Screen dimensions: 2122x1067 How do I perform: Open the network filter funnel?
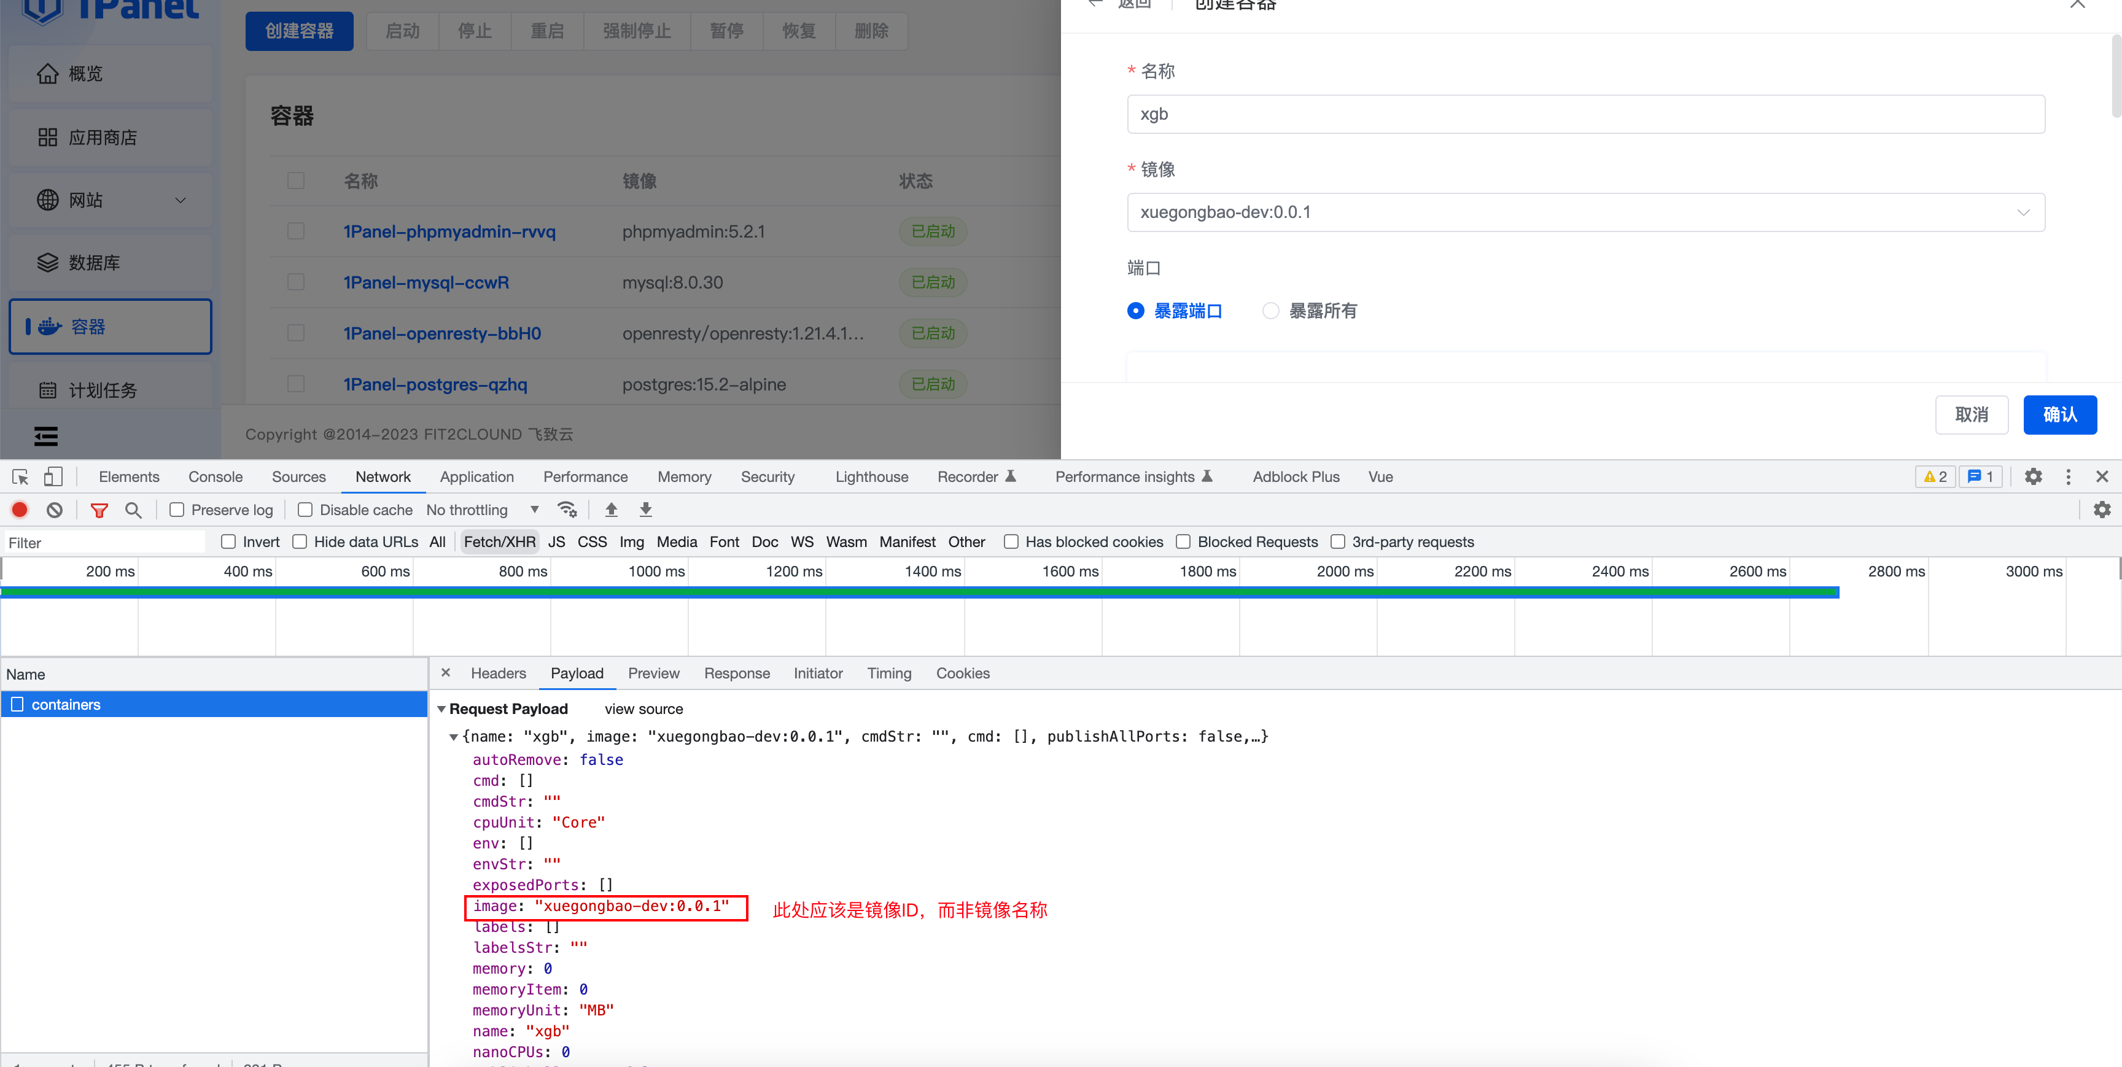pyautogui.click(x=99, y=509)
